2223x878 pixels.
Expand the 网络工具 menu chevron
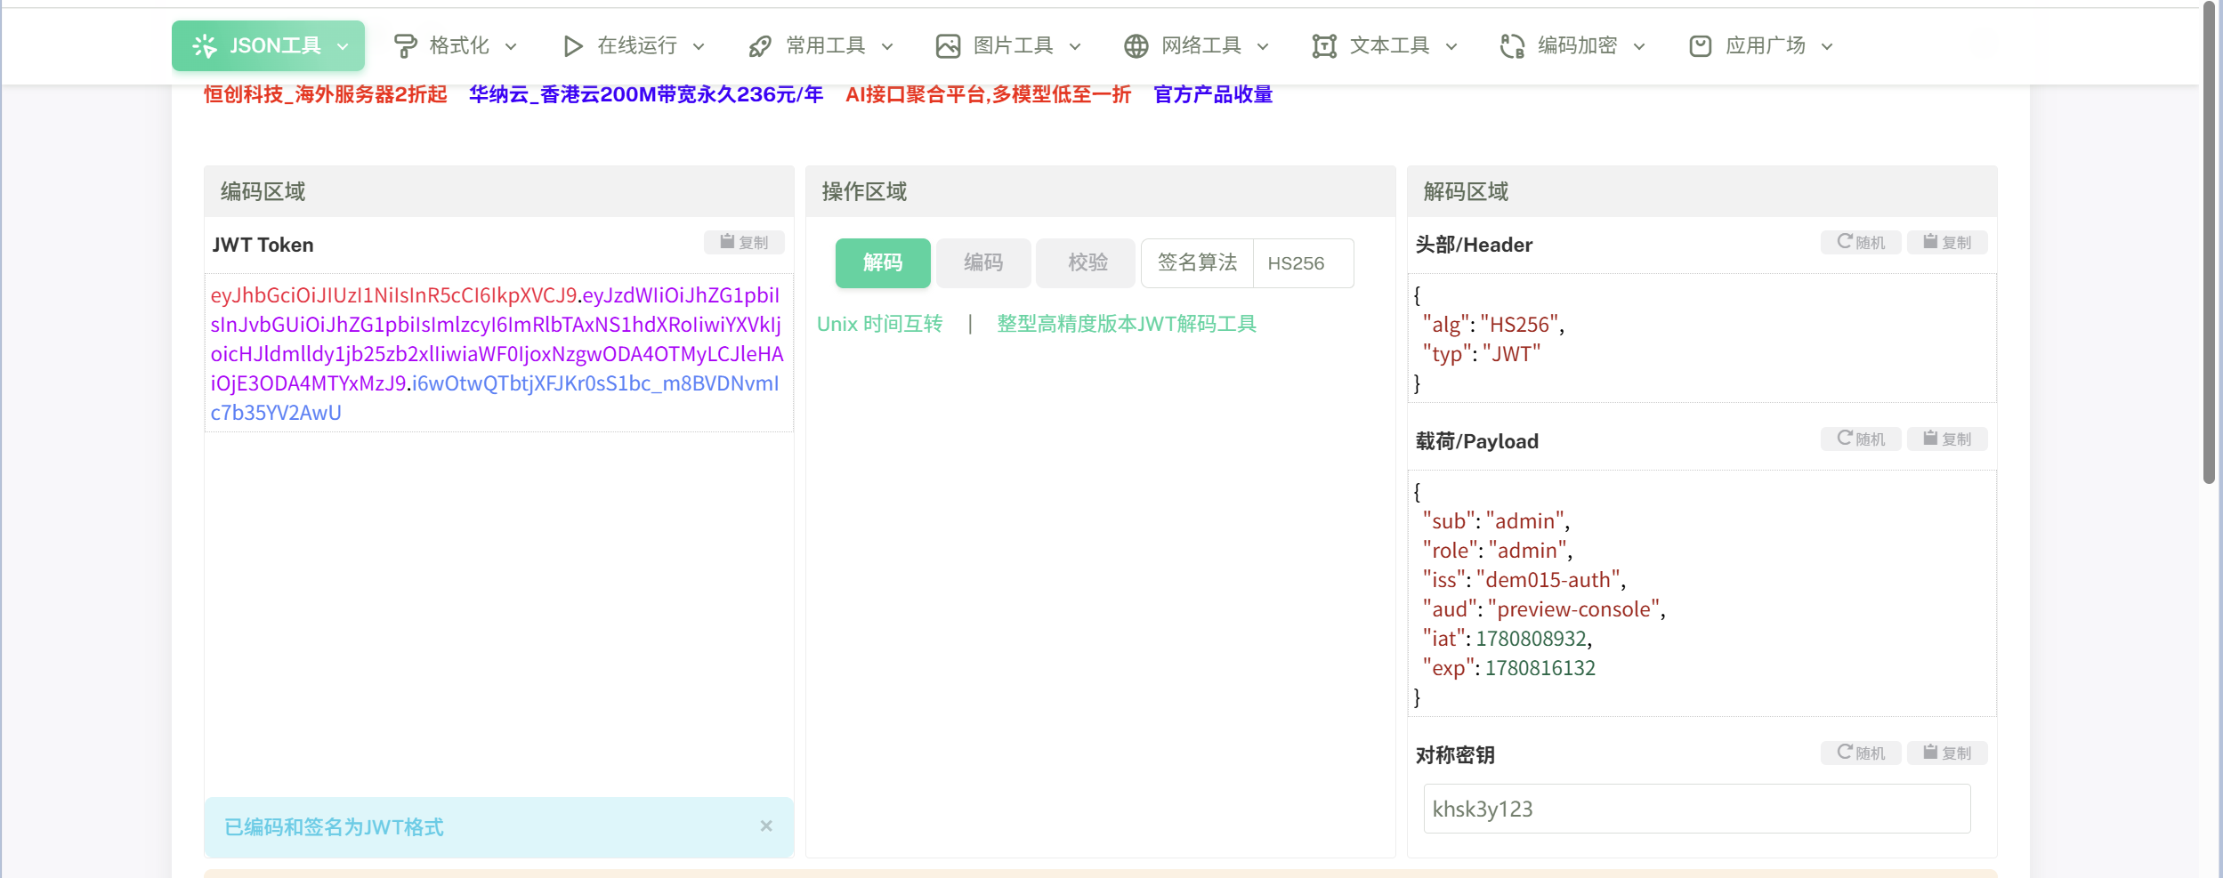pyautogui.click(x=1263, y=47)
